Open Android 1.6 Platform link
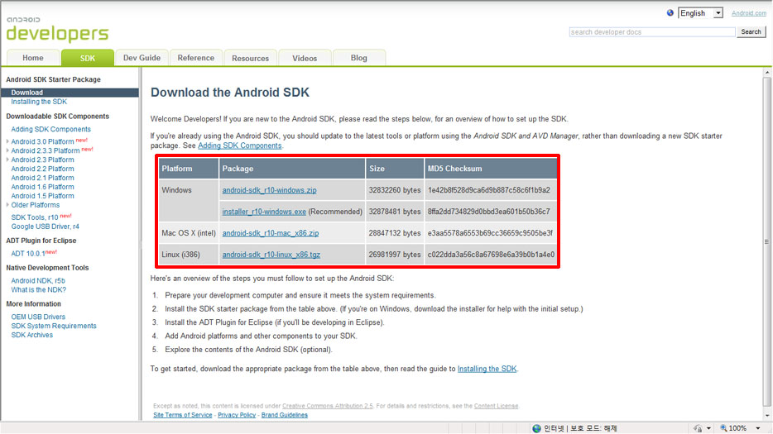Image resolution: width=773 pixels, height=434 pixels. [x=42, y=187]
